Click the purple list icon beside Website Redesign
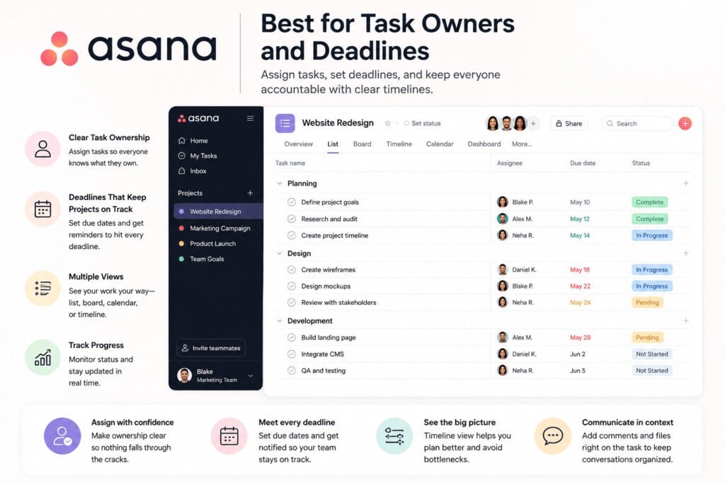Screen dimensions: 725x483 (285, 123)
